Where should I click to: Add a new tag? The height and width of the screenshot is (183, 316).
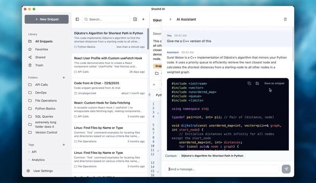pyautogui.click(x=64, y=145)
